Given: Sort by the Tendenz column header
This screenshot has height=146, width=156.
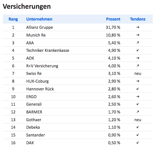Looking at the screenshot, I should pos(138,19).
